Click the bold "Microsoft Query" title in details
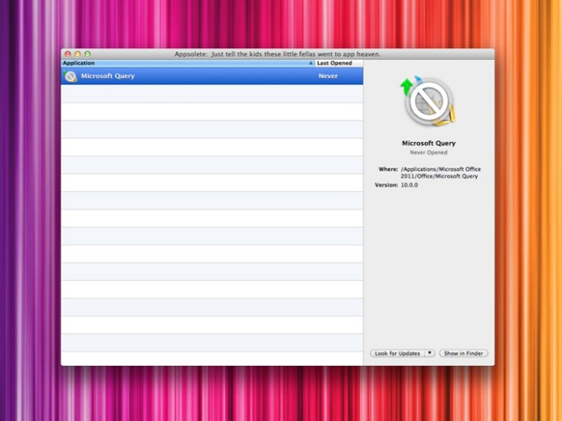The width and height of the screenshot is (562, 421). click(x=429, y=143)
